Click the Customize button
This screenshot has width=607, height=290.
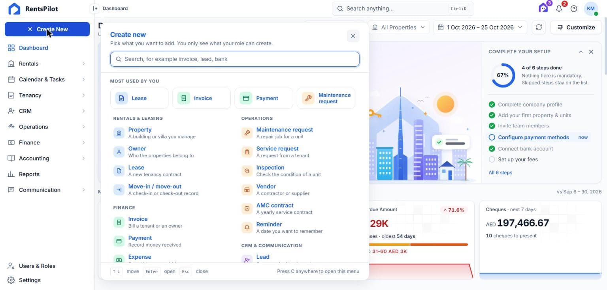coord(576,27)
